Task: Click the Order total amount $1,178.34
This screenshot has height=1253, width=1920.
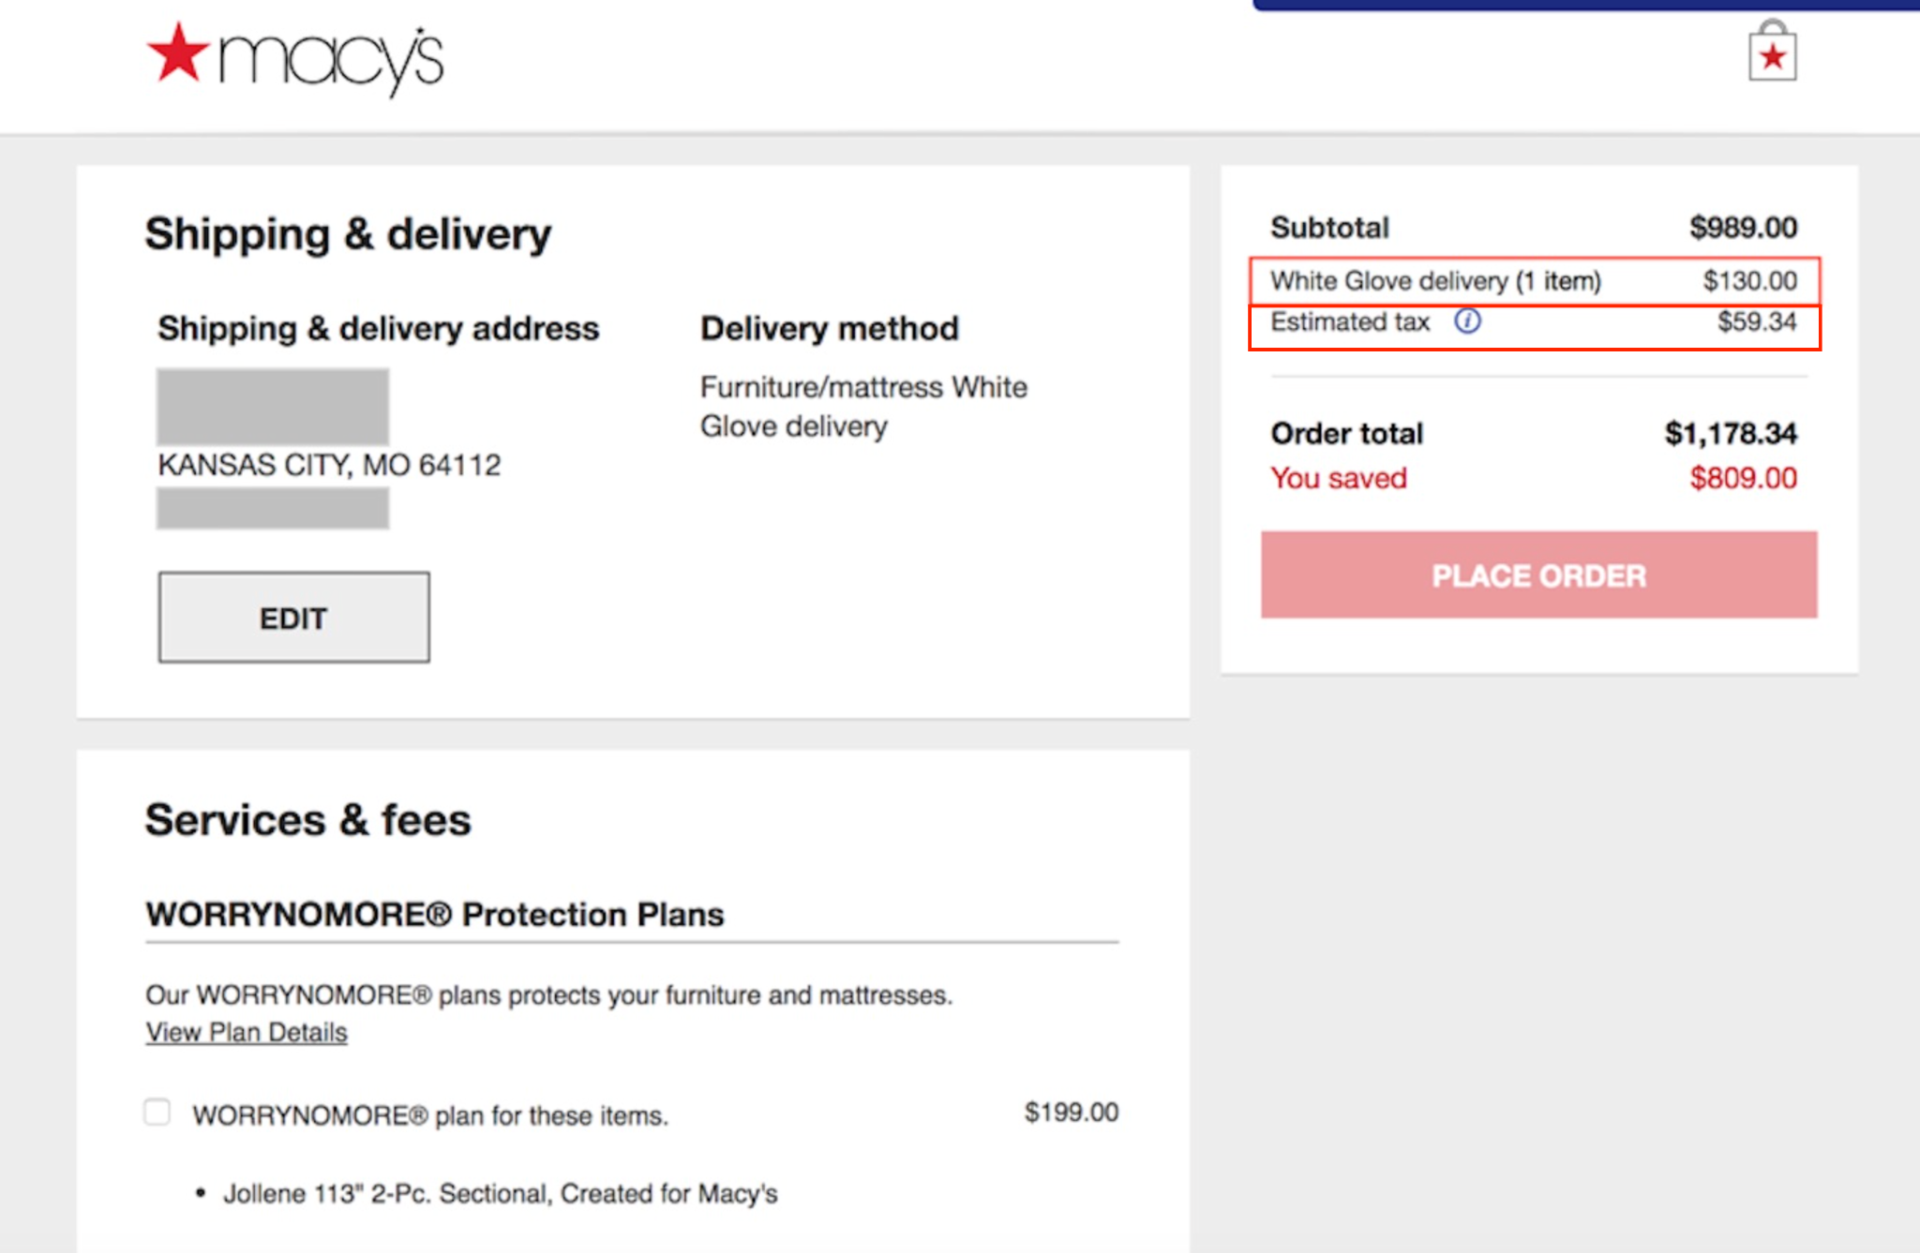Action: click(x=1730, y=433)
